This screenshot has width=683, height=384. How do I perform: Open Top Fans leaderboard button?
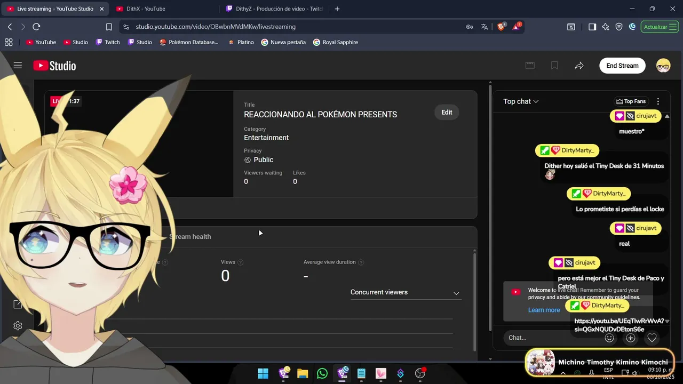631,101
